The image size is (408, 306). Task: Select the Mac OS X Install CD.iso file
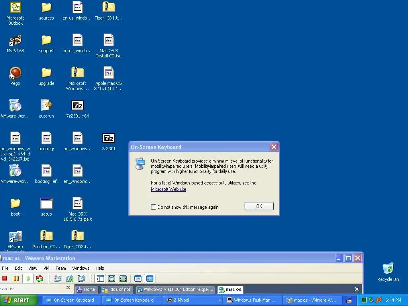coord(108,46)
